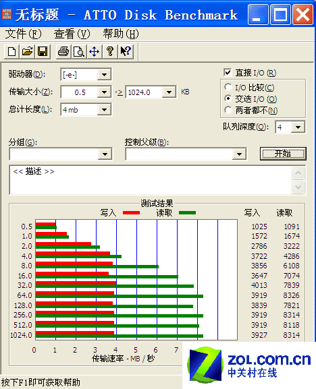Image resolution: width=316 pixels, height=389 pixels.
Task: Click the read value 8326
Action: pos(292,295)
